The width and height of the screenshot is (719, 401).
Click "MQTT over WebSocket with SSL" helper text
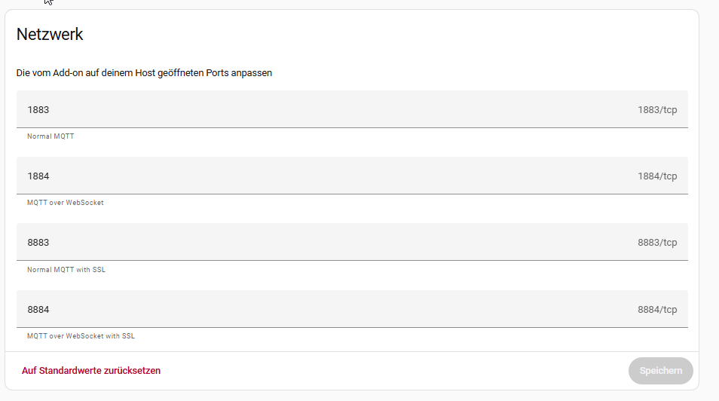pos(81,336)
